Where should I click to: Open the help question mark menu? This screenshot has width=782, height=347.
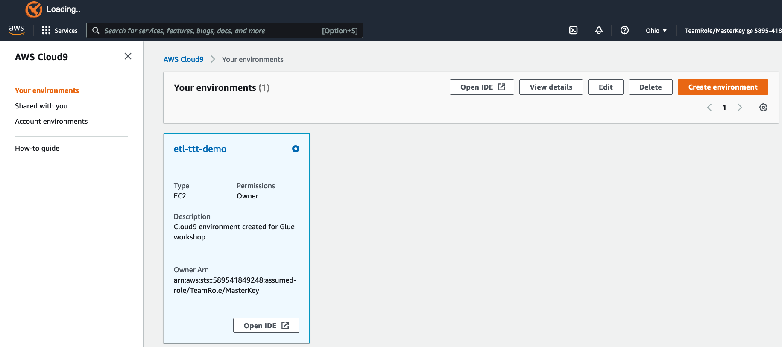(x=624, y=30)
